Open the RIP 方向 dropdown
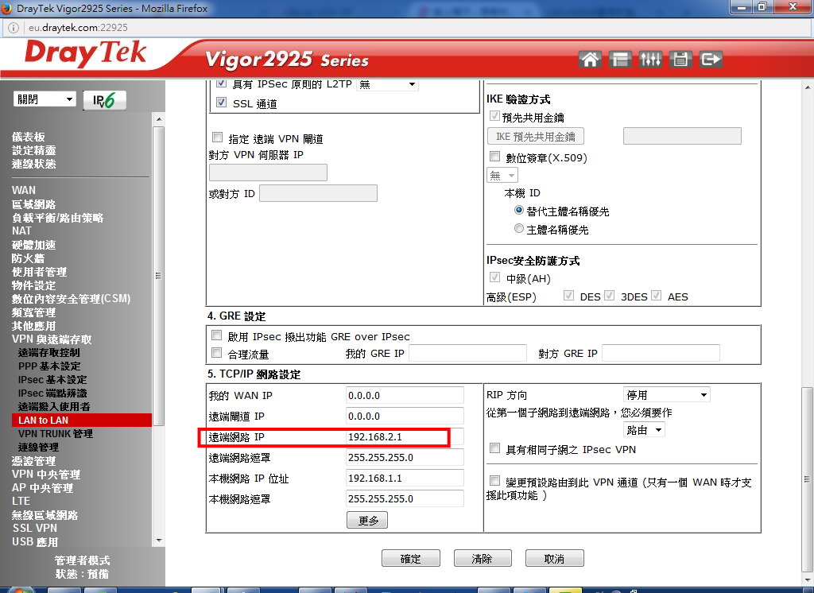The height and width of the screenshot is (593, 814). (x=666, y=395)
